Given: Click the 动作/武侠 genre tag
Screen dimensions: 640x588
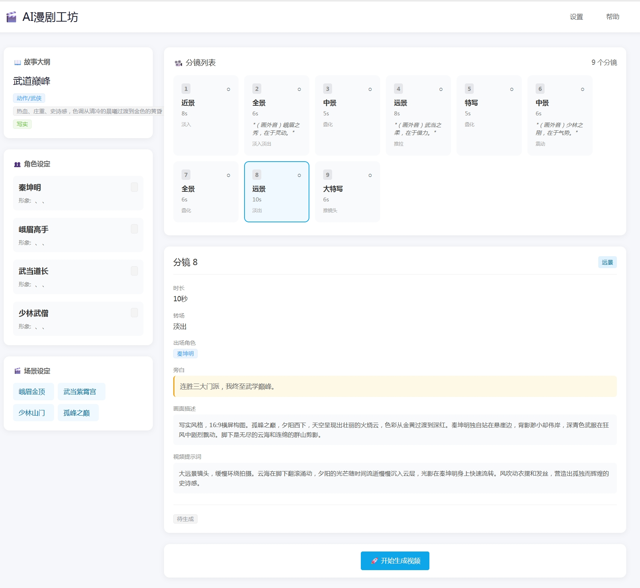Looking at the screenshot, I should point(29,98).
